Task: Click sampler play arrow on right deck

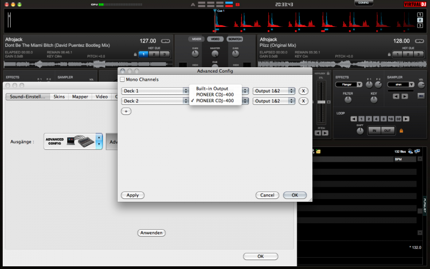Action: pos(405,96)
